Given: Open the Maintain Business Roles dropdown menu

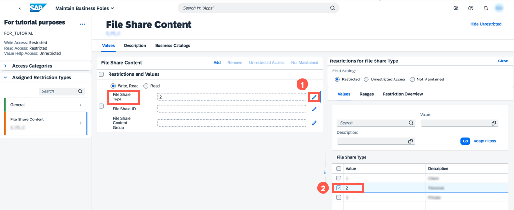Looking at the screenshot, I should coord(85,8).
